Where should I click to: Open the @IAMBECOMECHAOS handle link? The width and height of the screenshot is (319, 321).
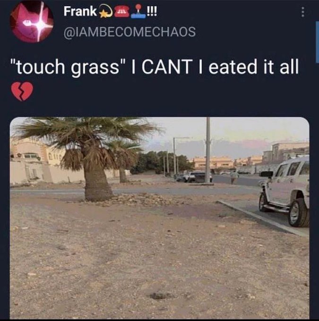point(129,32)
